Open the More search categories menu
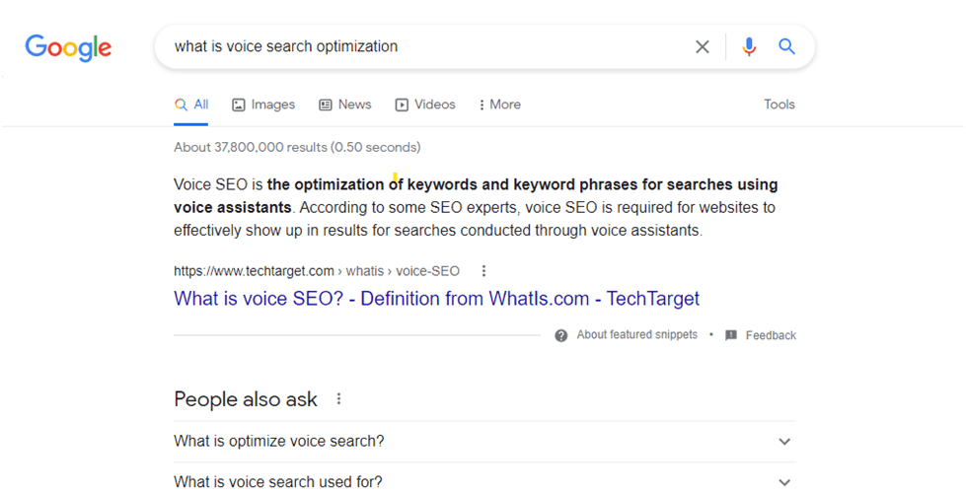966x494 pixels. point(500,105)
